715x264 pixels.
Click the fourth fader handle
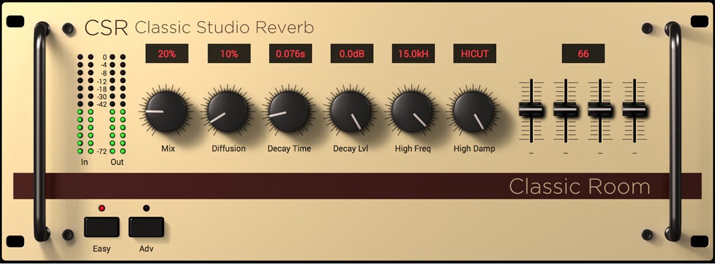[634, 110]
